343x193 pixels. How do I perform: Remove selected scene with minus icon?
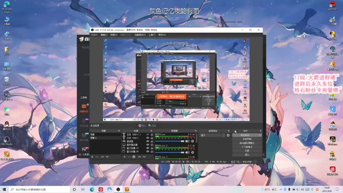tap(97, 157)
